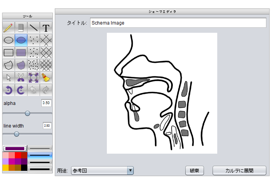Select the Text tool
Screen dimensions: 273x195
46,28
